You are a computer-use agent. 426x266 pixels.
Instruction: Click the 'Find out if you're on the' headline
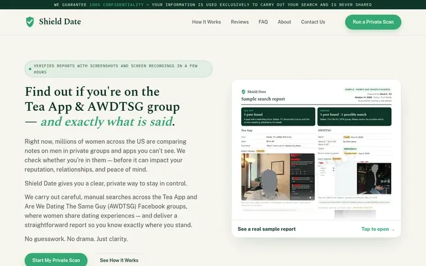coord(92,92)
